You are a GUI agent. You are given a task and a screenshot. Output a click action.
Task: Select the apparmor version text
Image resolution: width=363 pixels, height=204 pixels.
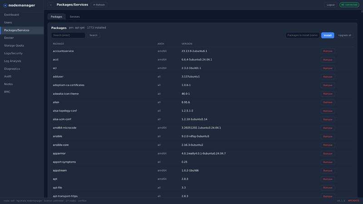click(x=203, y=153)
